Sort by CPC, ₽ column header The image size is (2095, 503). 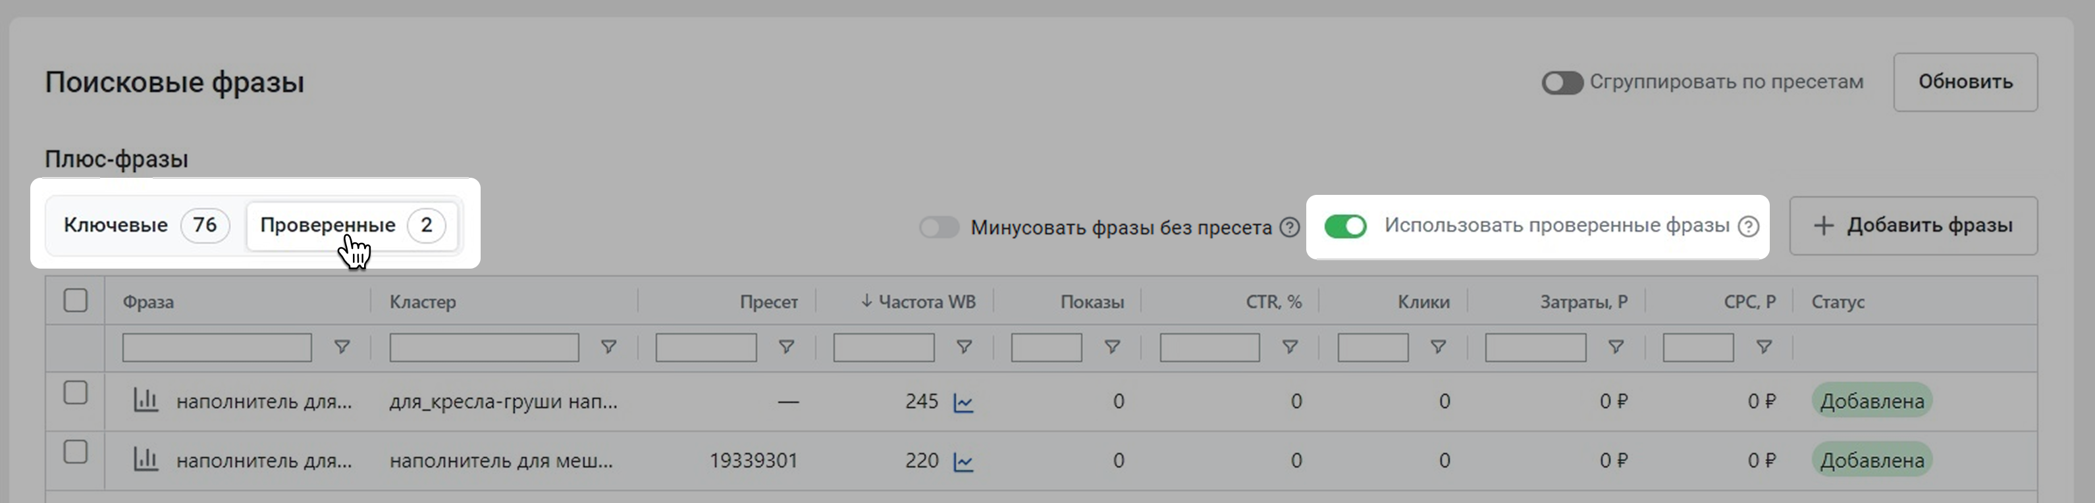(x=1749, y=302)
